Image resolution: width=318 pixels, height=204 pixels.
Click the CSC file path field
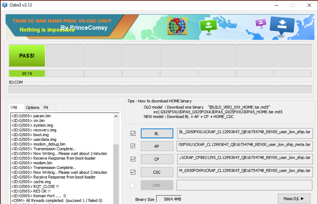[x=245, y=172]
